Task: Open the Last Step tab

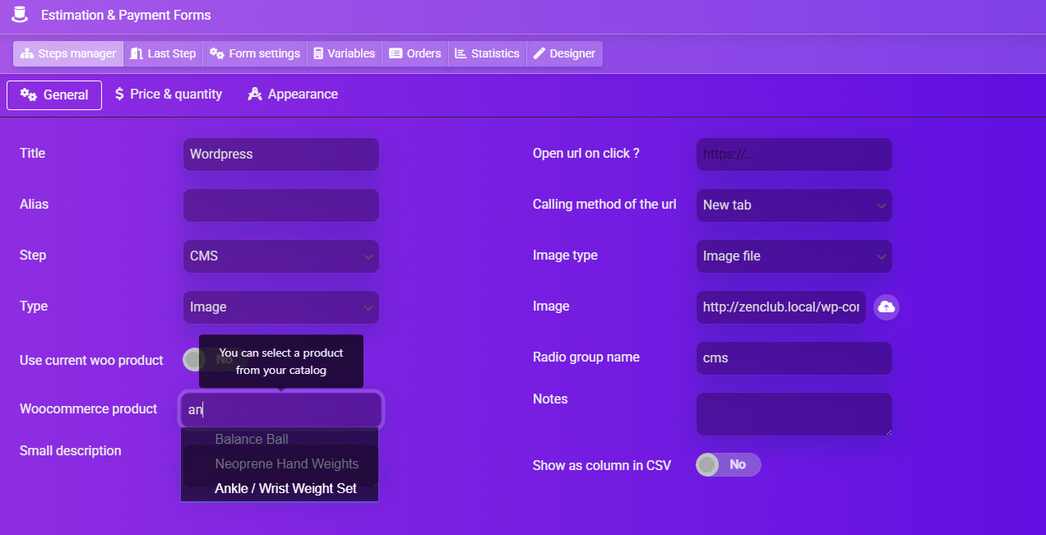Action: (x=163, y=53)
